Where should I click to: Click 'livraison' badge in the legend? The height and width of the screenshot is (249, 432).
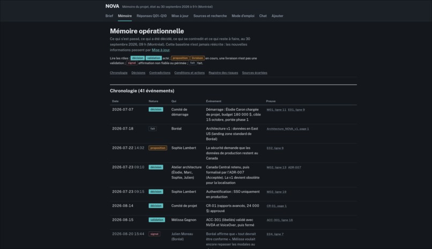point(197,58)
